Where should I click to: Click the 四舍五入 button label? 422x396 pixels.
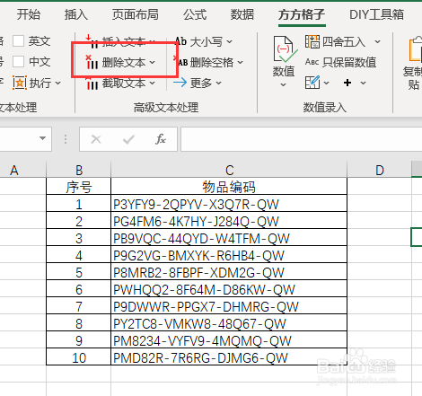coord(344,41)
